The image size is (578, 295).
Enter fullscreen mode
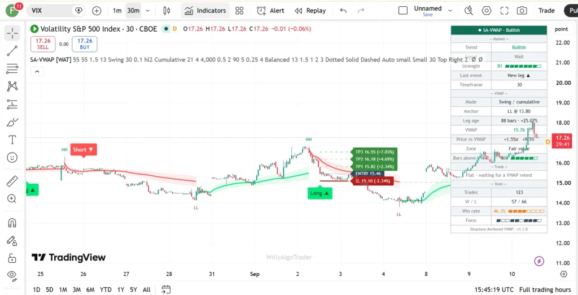(504, 11)
